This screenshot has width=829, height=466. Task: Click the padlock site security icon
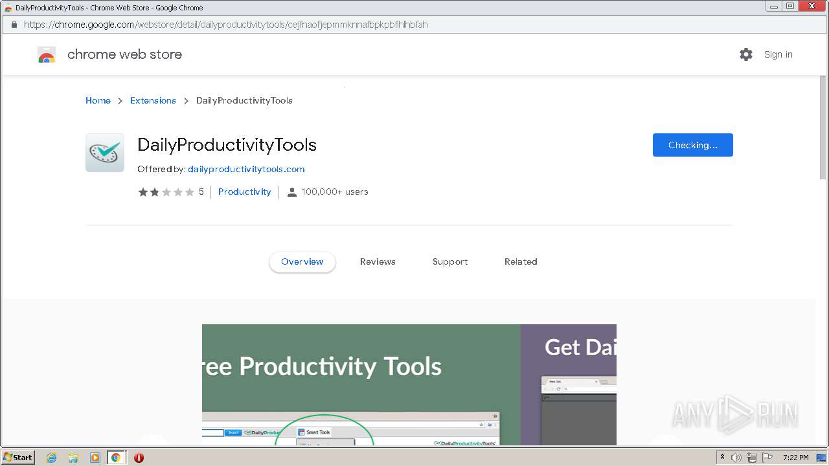coord(14,25)
